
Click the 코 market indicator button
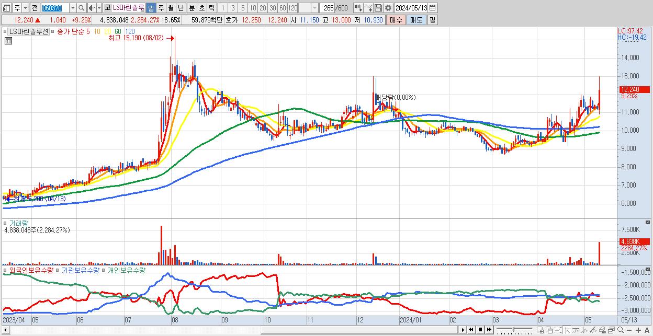coord(107,8)
